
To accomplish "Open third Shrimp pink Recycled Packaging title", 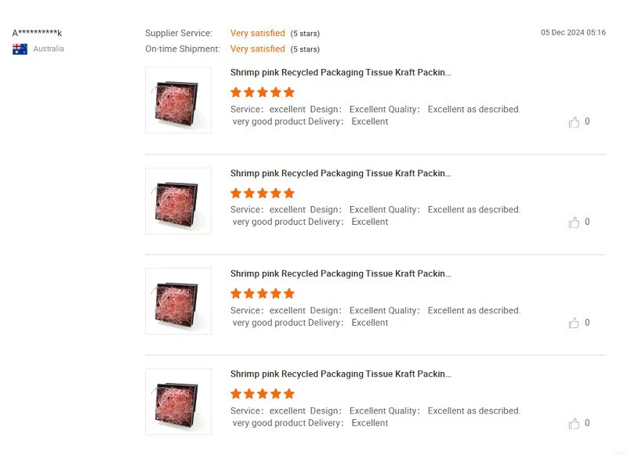I will [340, 273].
